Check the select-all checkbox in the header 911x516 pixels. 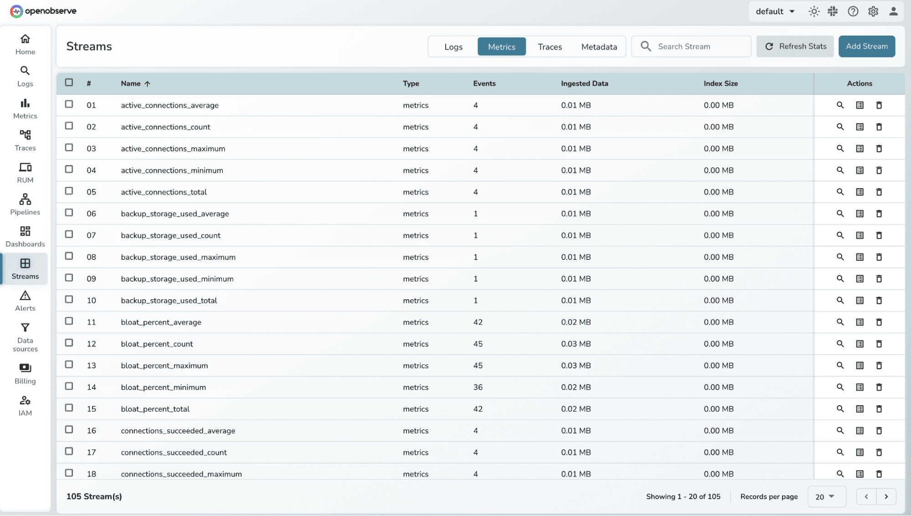(x=69, y=82)
